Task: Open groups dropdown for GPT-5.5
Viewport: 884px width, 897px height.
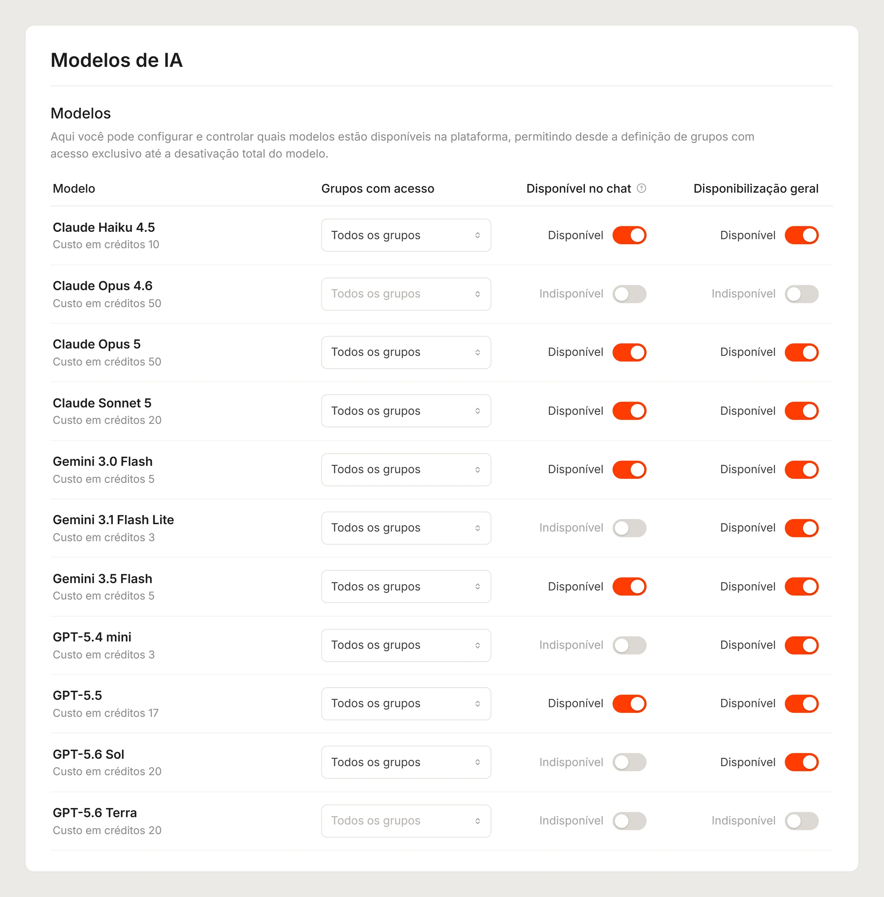Action: [x=406, y=704]
